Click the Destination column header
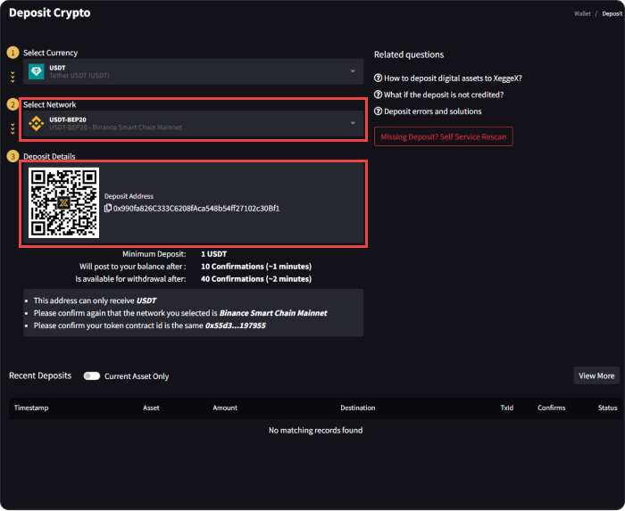The image size is (625, 511). pyautogui.click(x=357, y=408)
